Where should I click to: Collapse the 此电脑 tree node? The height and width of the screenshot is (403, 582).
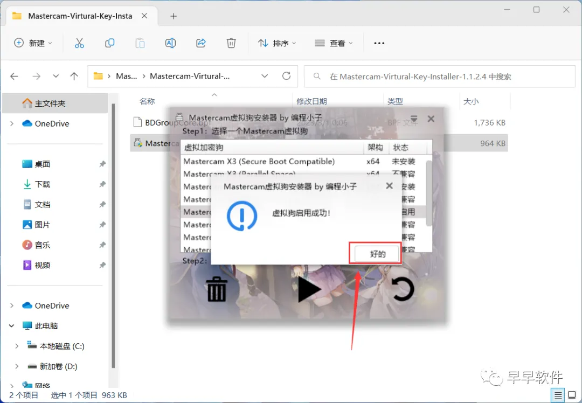click(12, 326)
